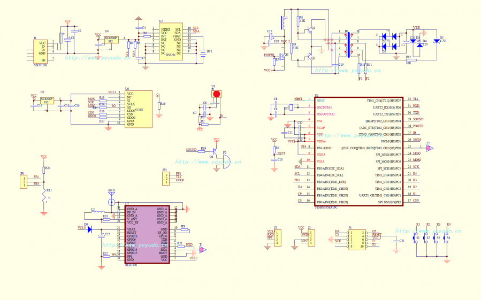
Task: Click the JP2 jumper header
Action: tap(166, 178)
